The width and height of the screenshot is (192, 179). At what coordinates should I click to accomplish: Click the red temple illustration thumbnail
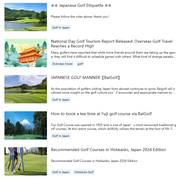(26, 53)
